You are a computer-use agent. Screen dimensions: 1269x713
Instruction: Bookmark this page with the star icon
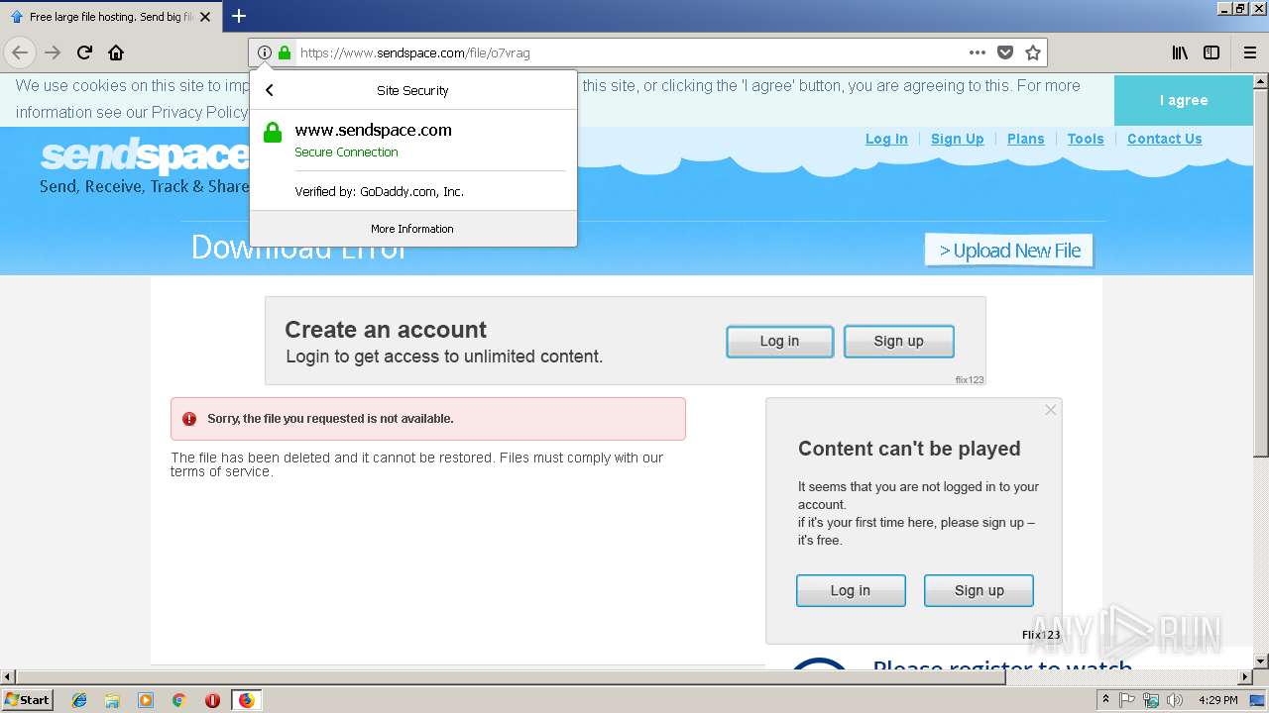coord(1033,52)
